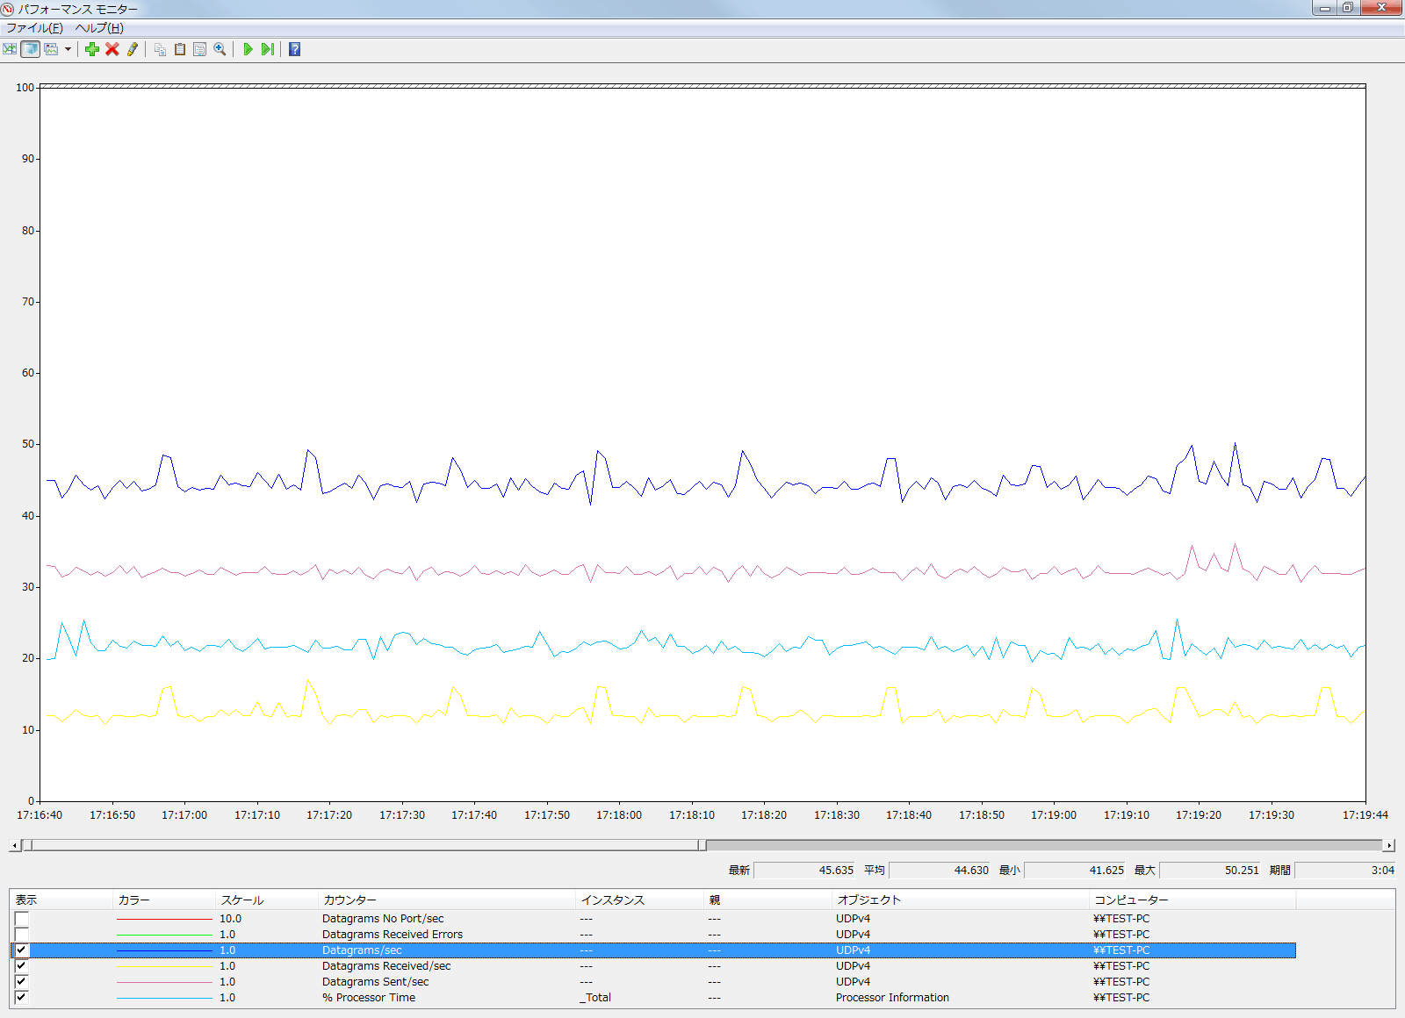Click the update data step-forward icon
1405x1018 pixels.
click(268, 49)
